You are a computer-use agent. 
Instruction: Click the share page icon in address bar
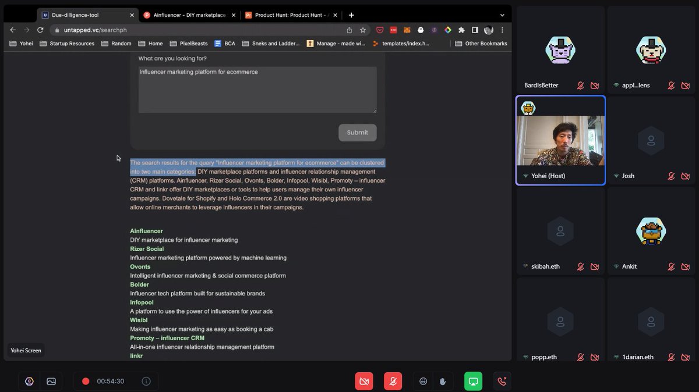[x=349, y=30]
